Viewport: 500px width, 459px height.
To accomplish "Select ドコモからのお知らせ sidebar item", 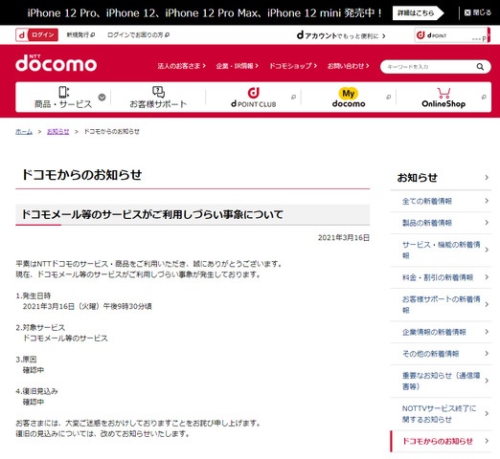I will pos(441,441).
